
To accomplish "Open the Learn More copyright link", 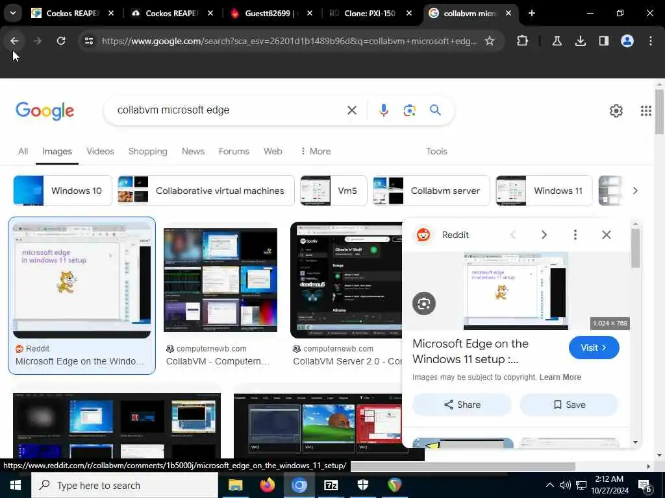I will (560, 377).
